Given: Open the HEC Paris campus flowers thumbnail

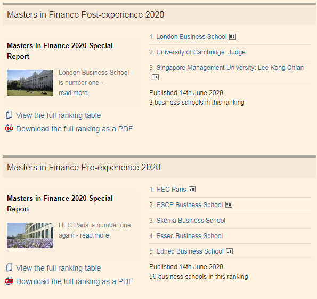Looking at the screenshot, I should click(x=30, y=235).
